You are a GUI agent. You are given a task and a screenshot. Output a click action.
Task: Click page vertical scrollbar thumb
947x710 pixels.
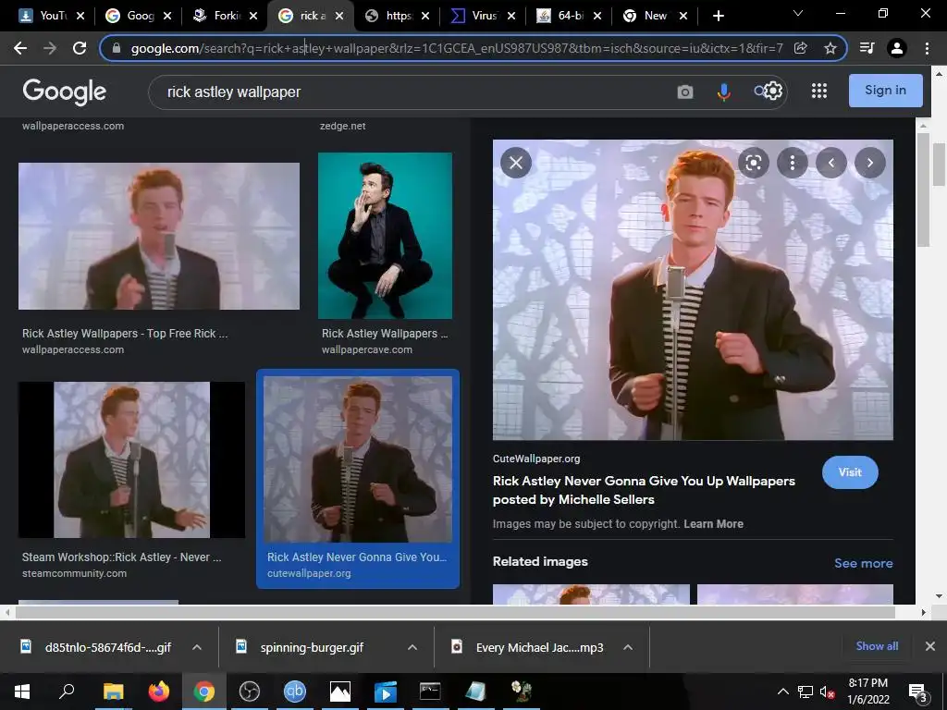939,165
